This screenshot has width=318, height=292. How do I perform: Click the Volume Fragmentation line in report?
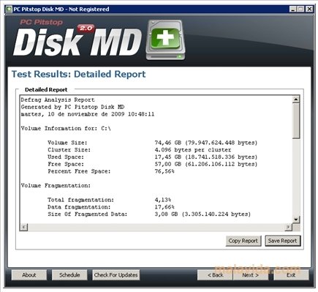pos(56,186)
